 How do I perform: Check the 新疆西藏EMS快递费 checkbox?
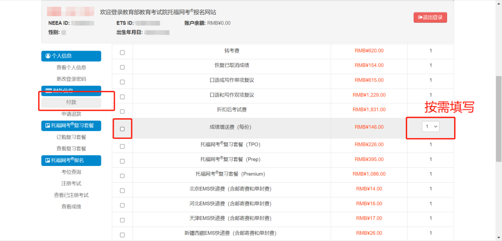click(122, 235)
